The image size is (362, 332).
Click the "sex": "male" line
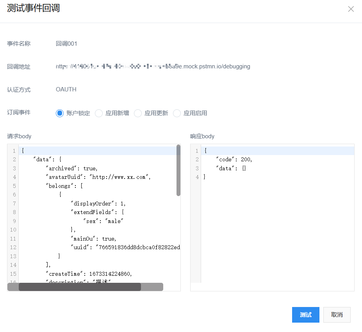[x=103, y=221]
